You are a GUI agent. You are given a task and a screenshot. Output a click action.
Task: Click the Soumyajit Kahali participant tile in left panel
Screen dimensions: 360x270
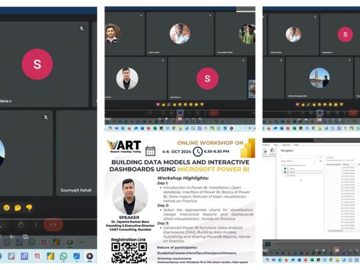76,153
